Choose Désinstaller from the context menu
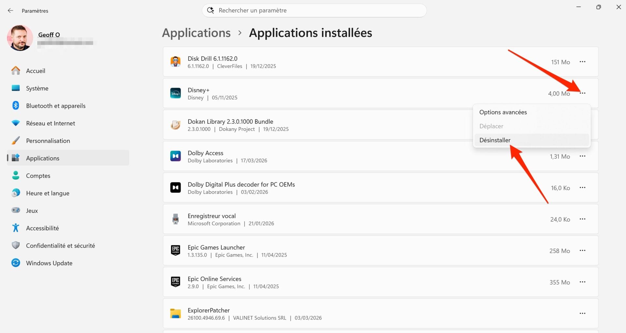The width and height of the screenshot is (626, 333). pyautogui.click(x=495, y=140)
